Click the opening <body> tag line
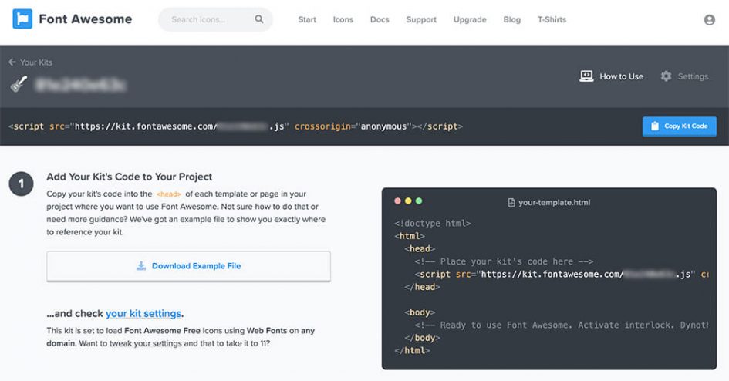Image resolution: width=729 pixels, height=381 pixels. (x=420, y=312)
